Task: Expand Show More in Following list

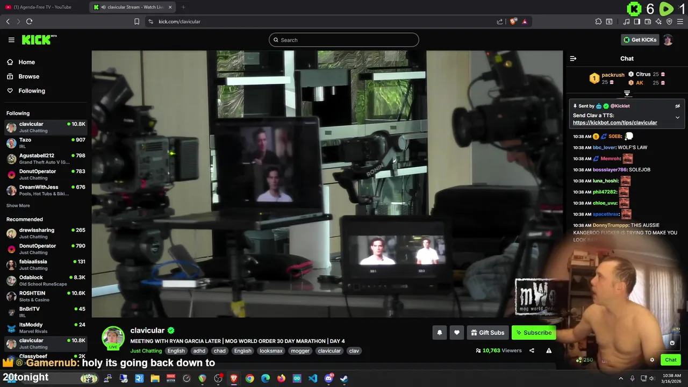Action: (18, 206)
